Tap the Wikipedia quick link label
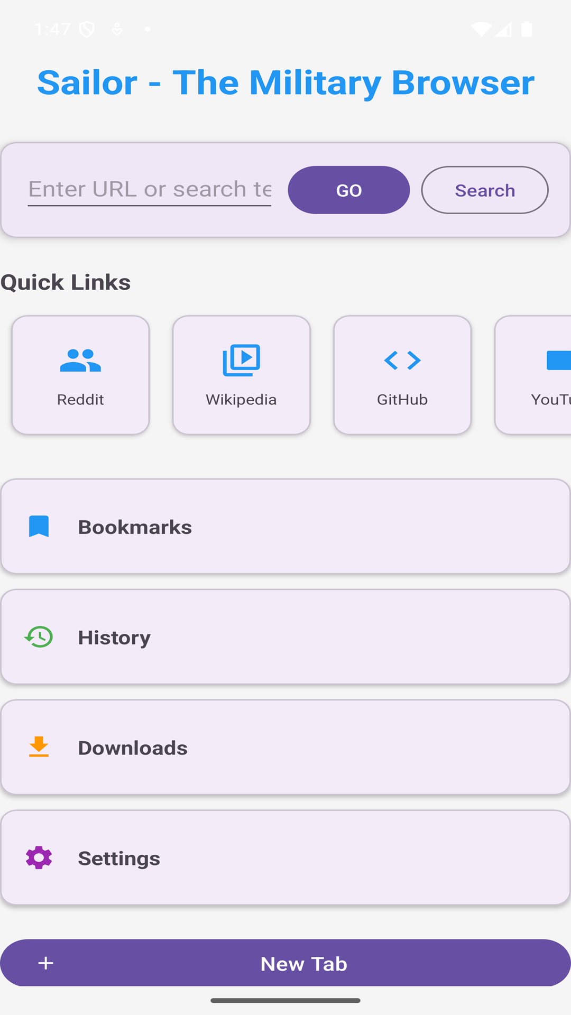 point(241,400)
